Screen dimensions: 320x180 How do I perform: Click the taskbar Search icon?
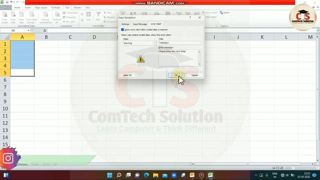tap(119, 175)
